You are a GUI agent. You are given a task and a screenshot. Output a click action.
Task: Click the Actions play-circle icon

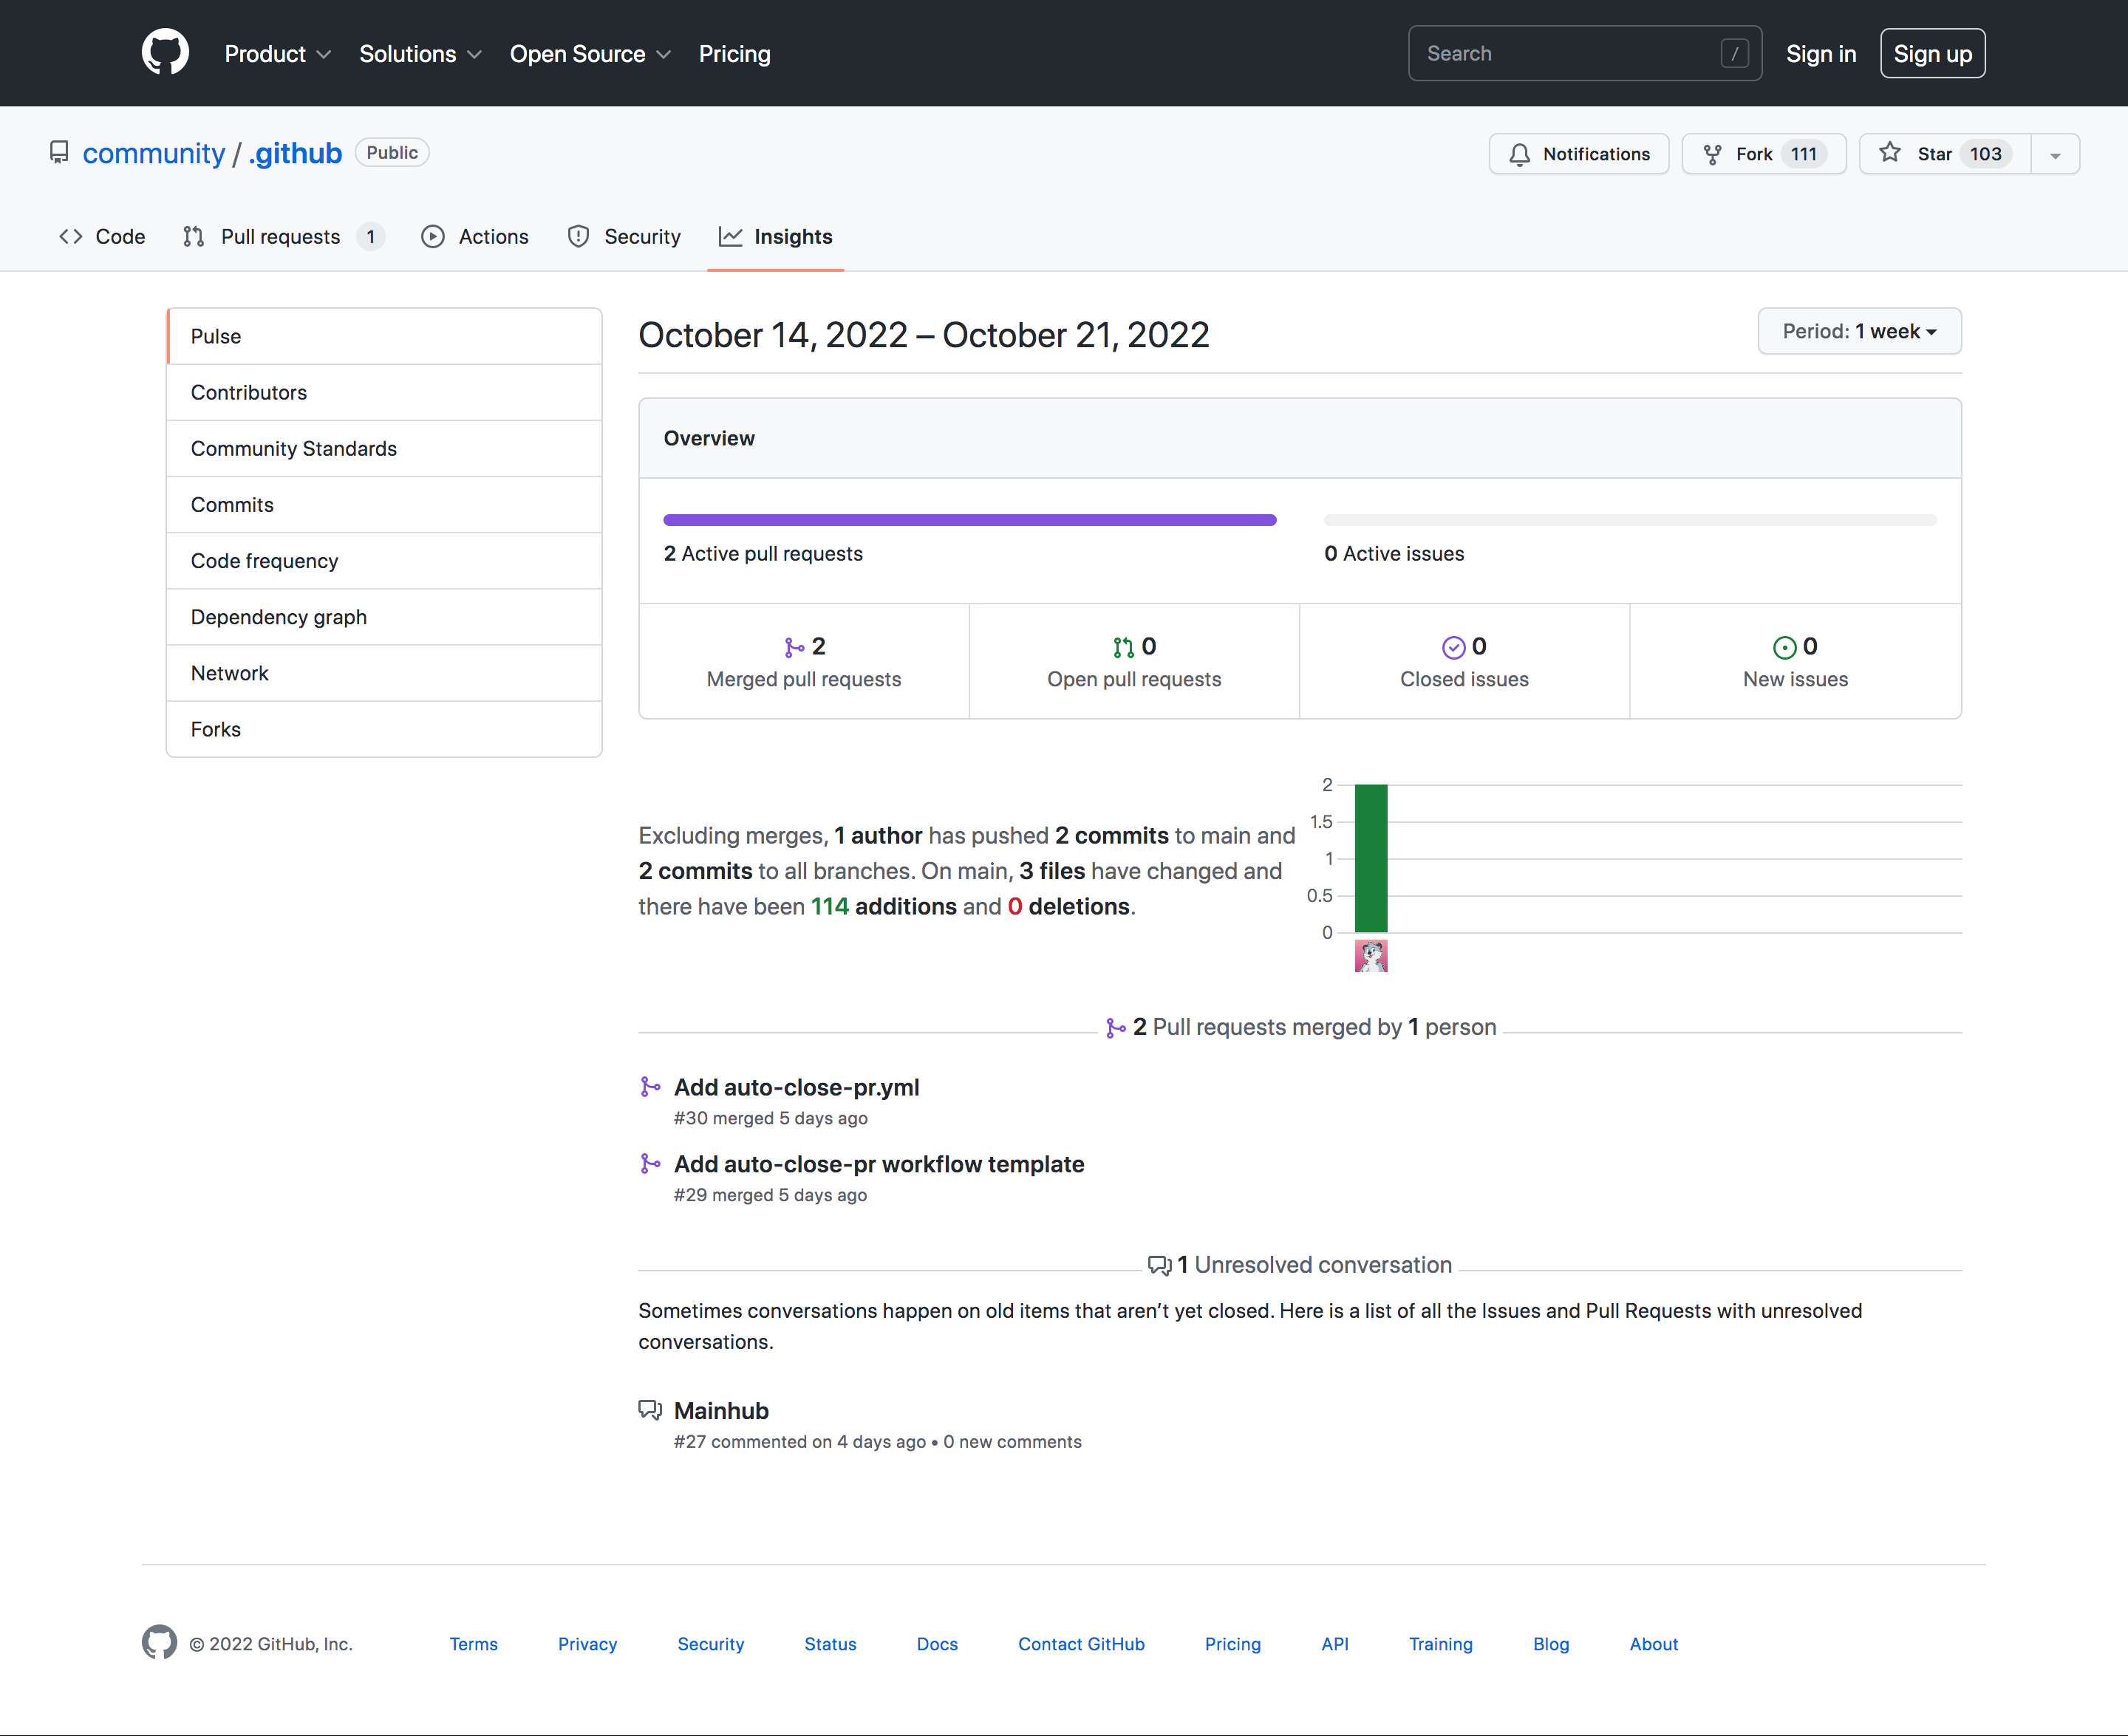pyautogui.click(x=433, y=237)
